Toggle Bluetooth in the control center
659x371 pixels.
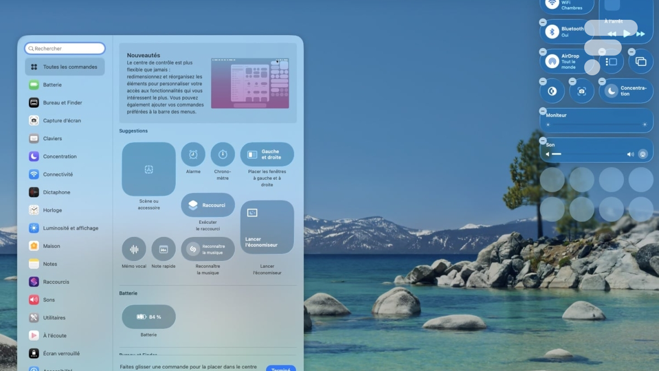point(552,32)
